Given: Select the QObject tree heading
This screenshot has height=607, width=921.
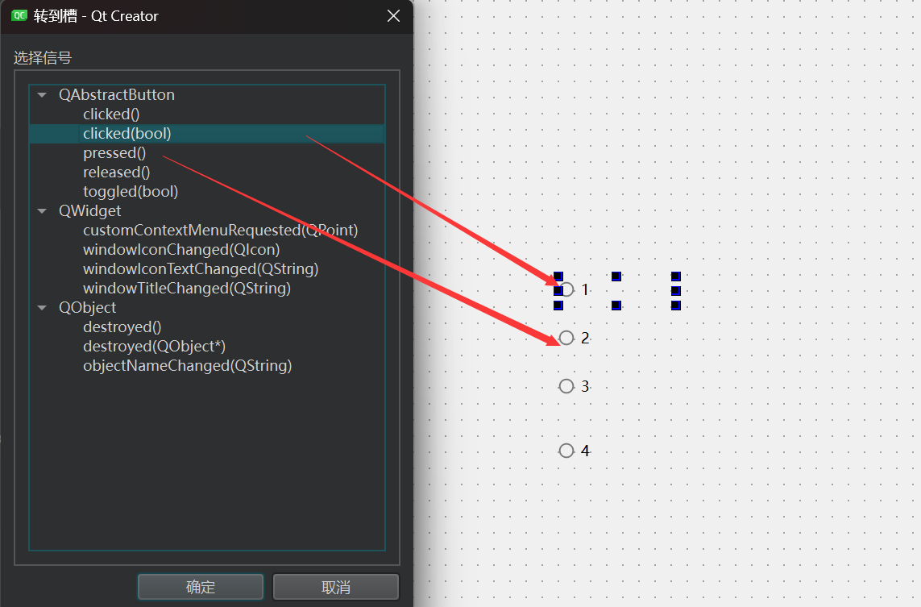Looking at the screenshot, I should 88,307.
